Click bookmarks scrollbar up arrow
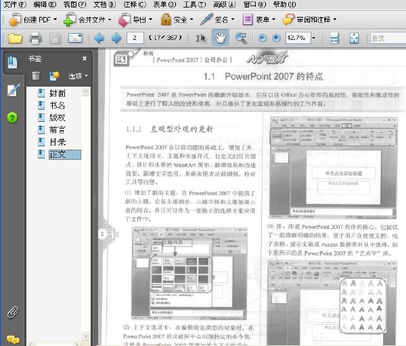 click(86, 91)
